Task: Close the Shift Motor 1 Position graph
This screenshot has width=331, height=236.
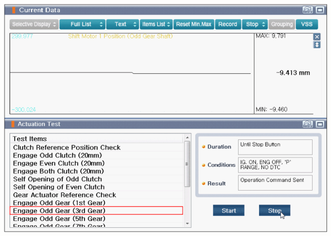Action: point(317,37)
